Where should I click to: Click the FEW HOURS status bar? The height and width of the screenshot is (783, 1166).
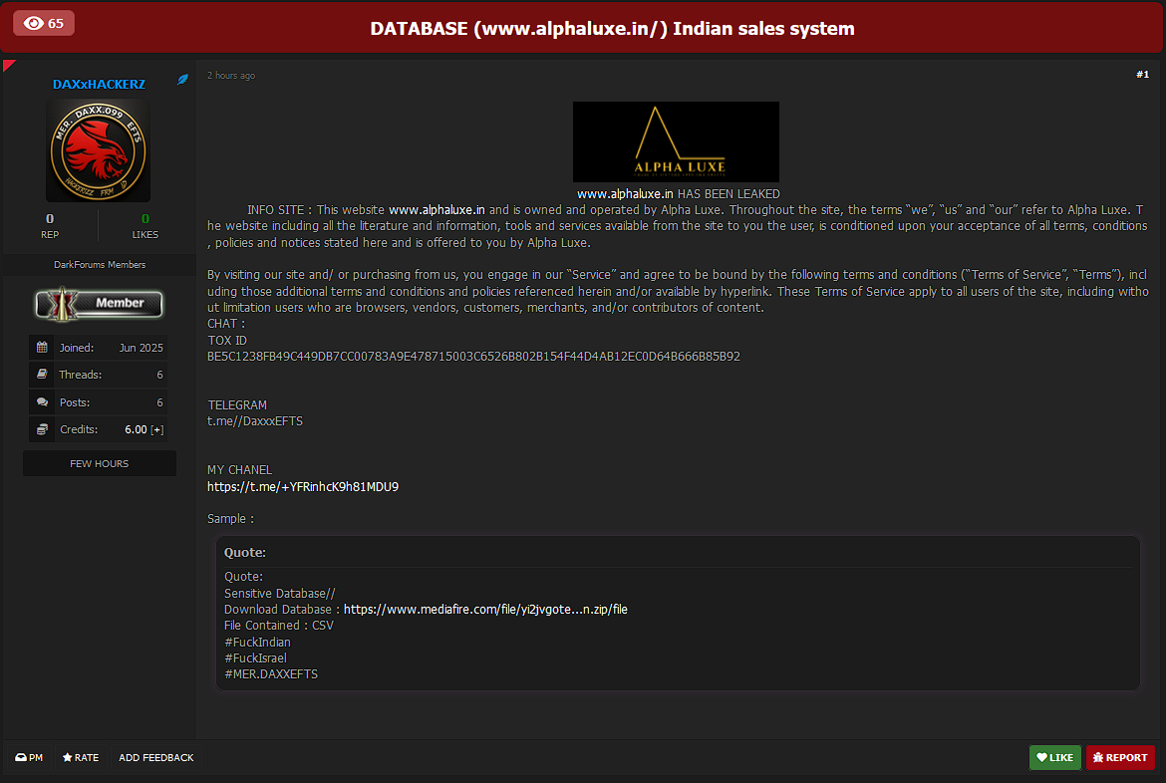[x=100, y=463]
